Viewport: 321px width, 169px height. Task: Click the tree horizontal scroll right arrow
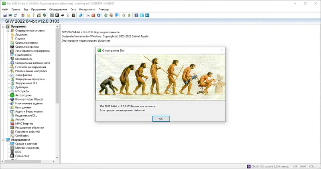(x=54, y=161)
